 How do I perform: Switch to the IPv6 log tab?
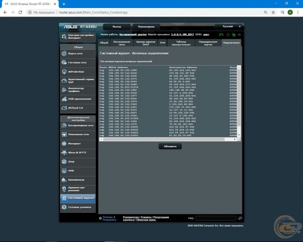163,43
